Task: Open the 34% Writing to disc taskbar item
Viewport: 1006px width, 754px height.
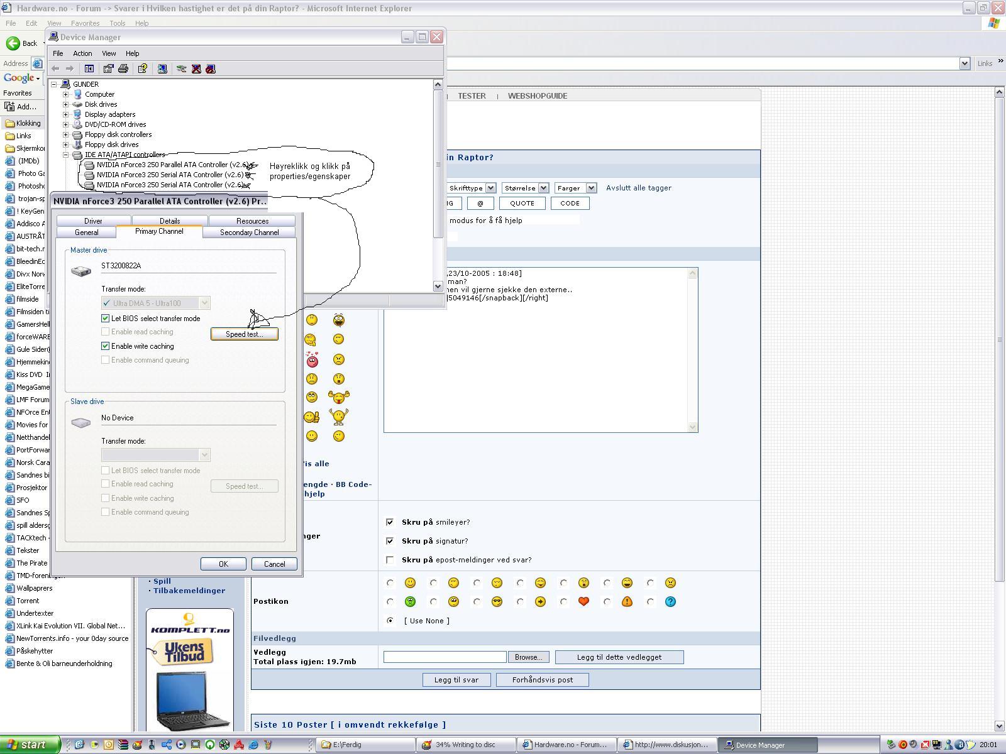Action: (x=465, y=745)
